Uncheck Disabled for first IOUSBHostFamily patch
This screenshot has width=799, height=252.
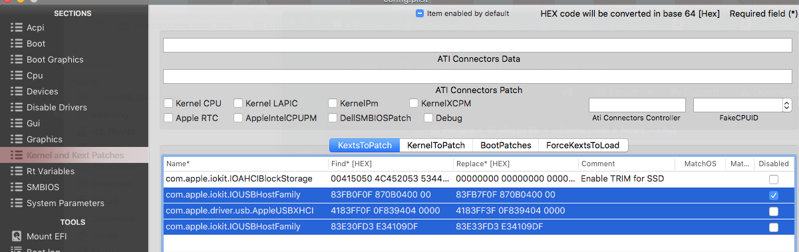click(x=773, y=195)
